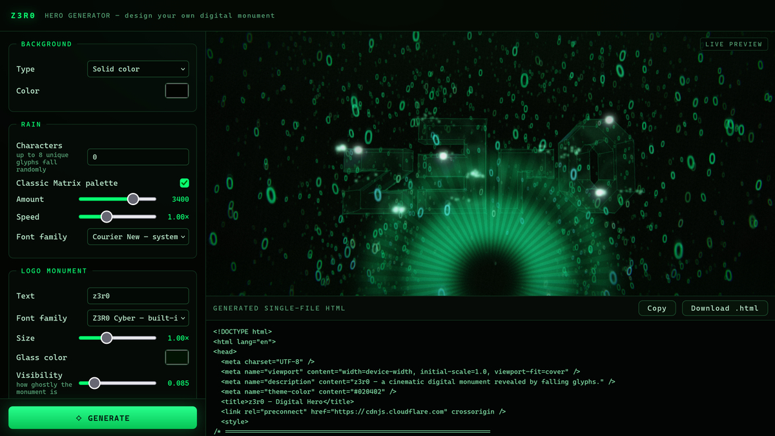Click the <title>z3r0 — Digital Hero</title> line
The image size is (775, 436).
coord(287,402)
